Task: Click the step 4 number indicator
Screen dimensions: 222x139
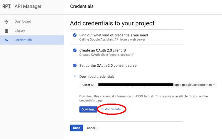Action: (x=75, y=77)
